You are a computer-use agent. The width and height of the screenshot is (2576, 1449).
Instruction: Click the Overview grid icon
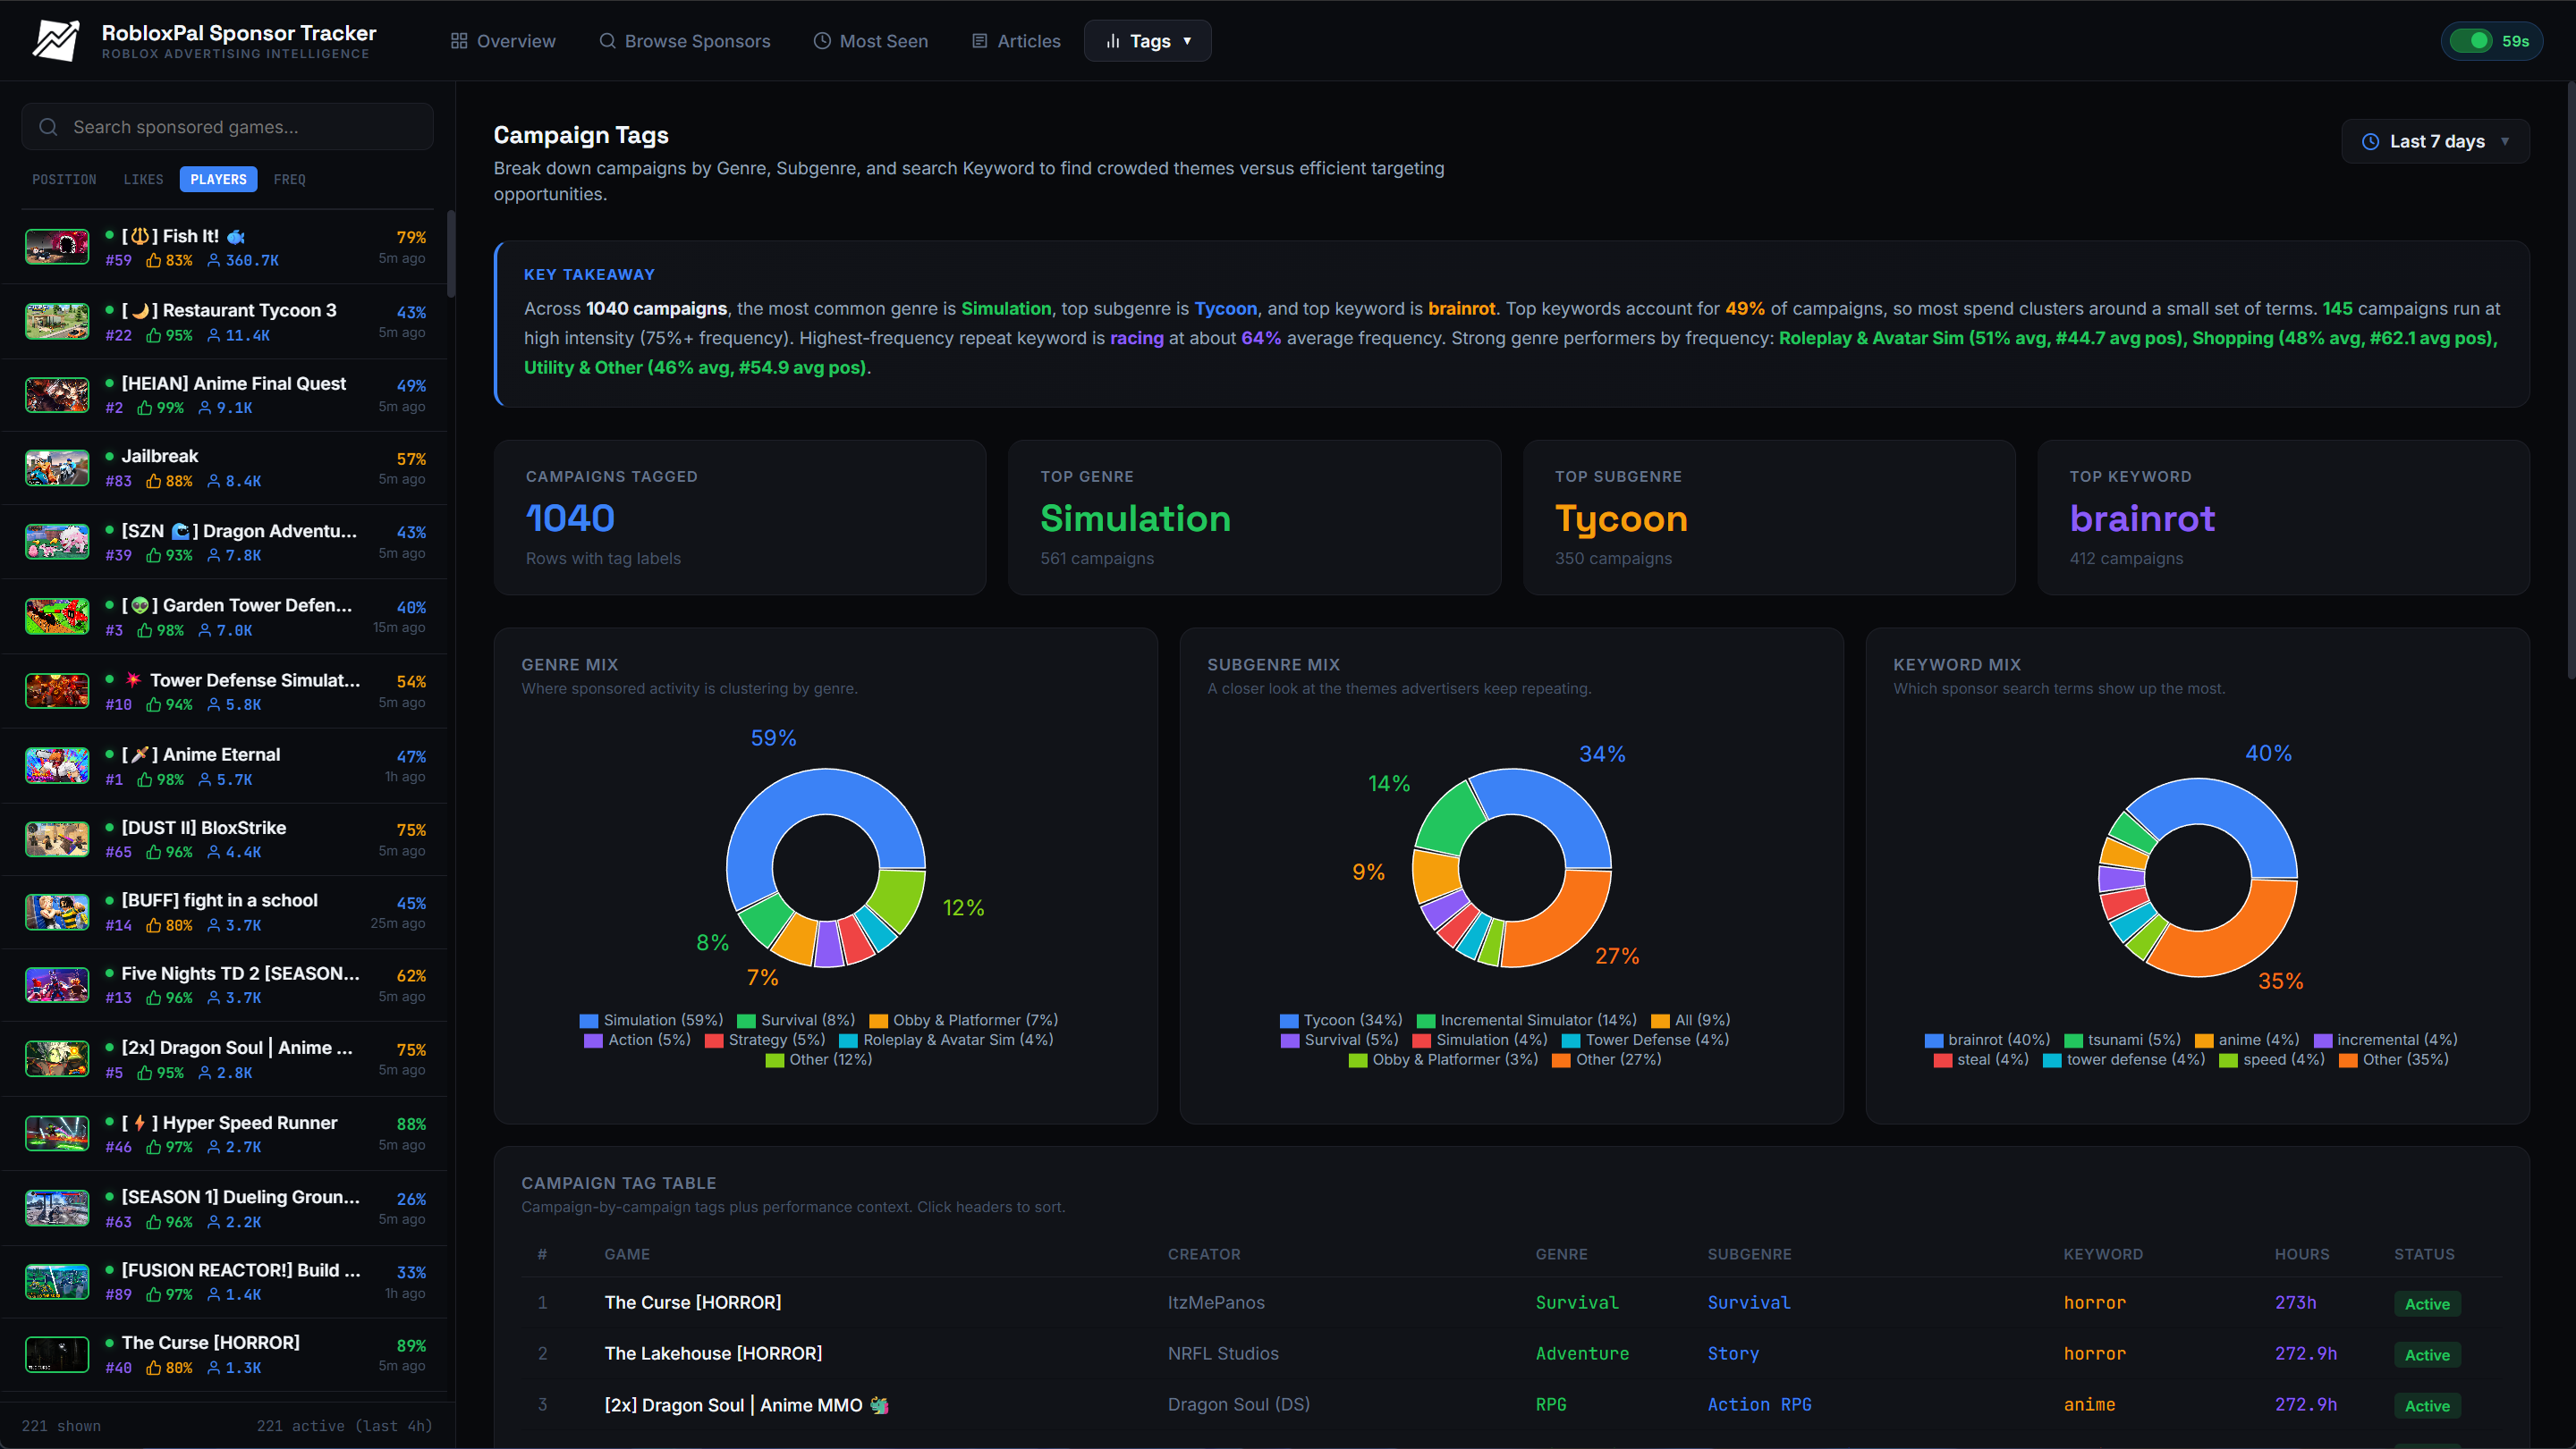(x=459, y=41)
